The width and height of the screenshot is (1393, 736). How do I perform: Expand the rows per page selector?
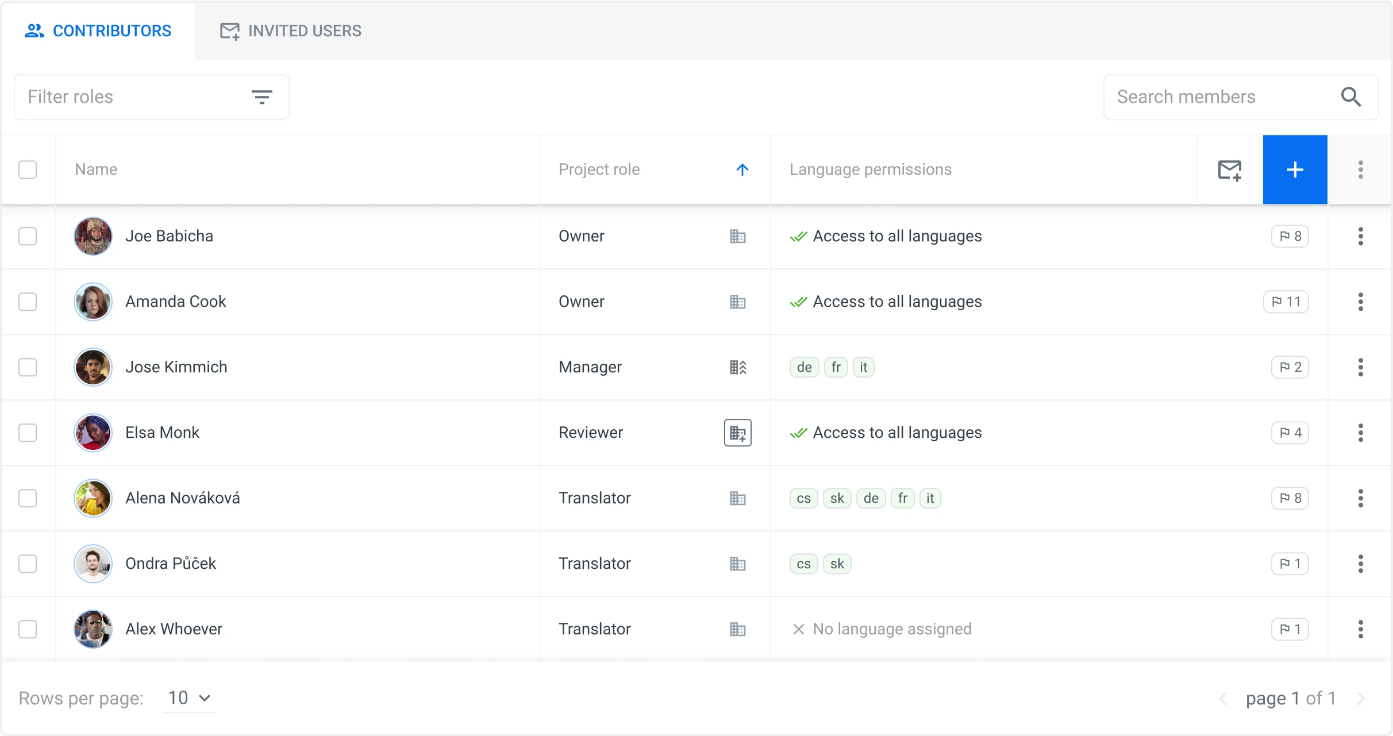(189, 698)
